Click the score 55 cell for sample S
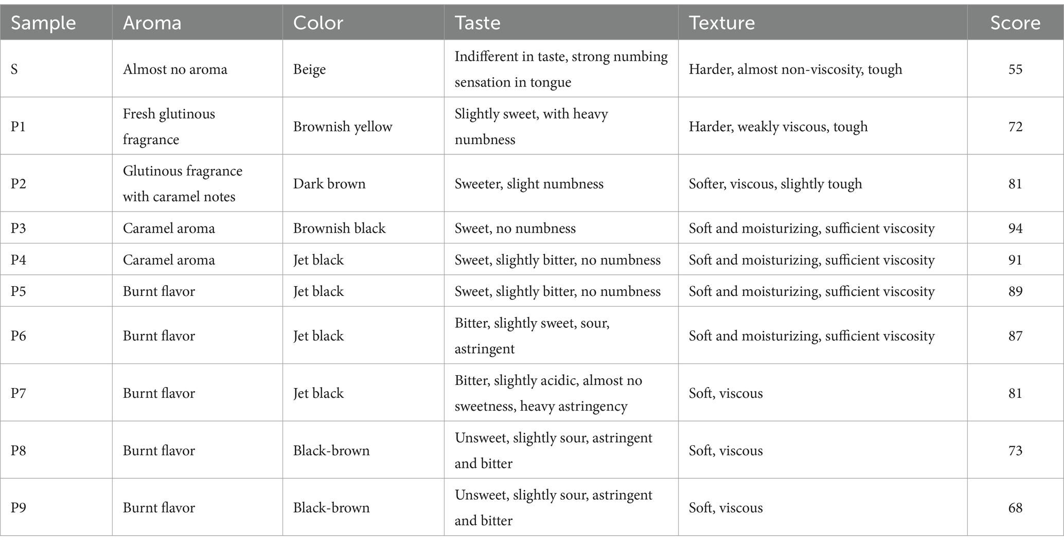This screenshot has width=1064, height=545. click(x=1015, y=69)
